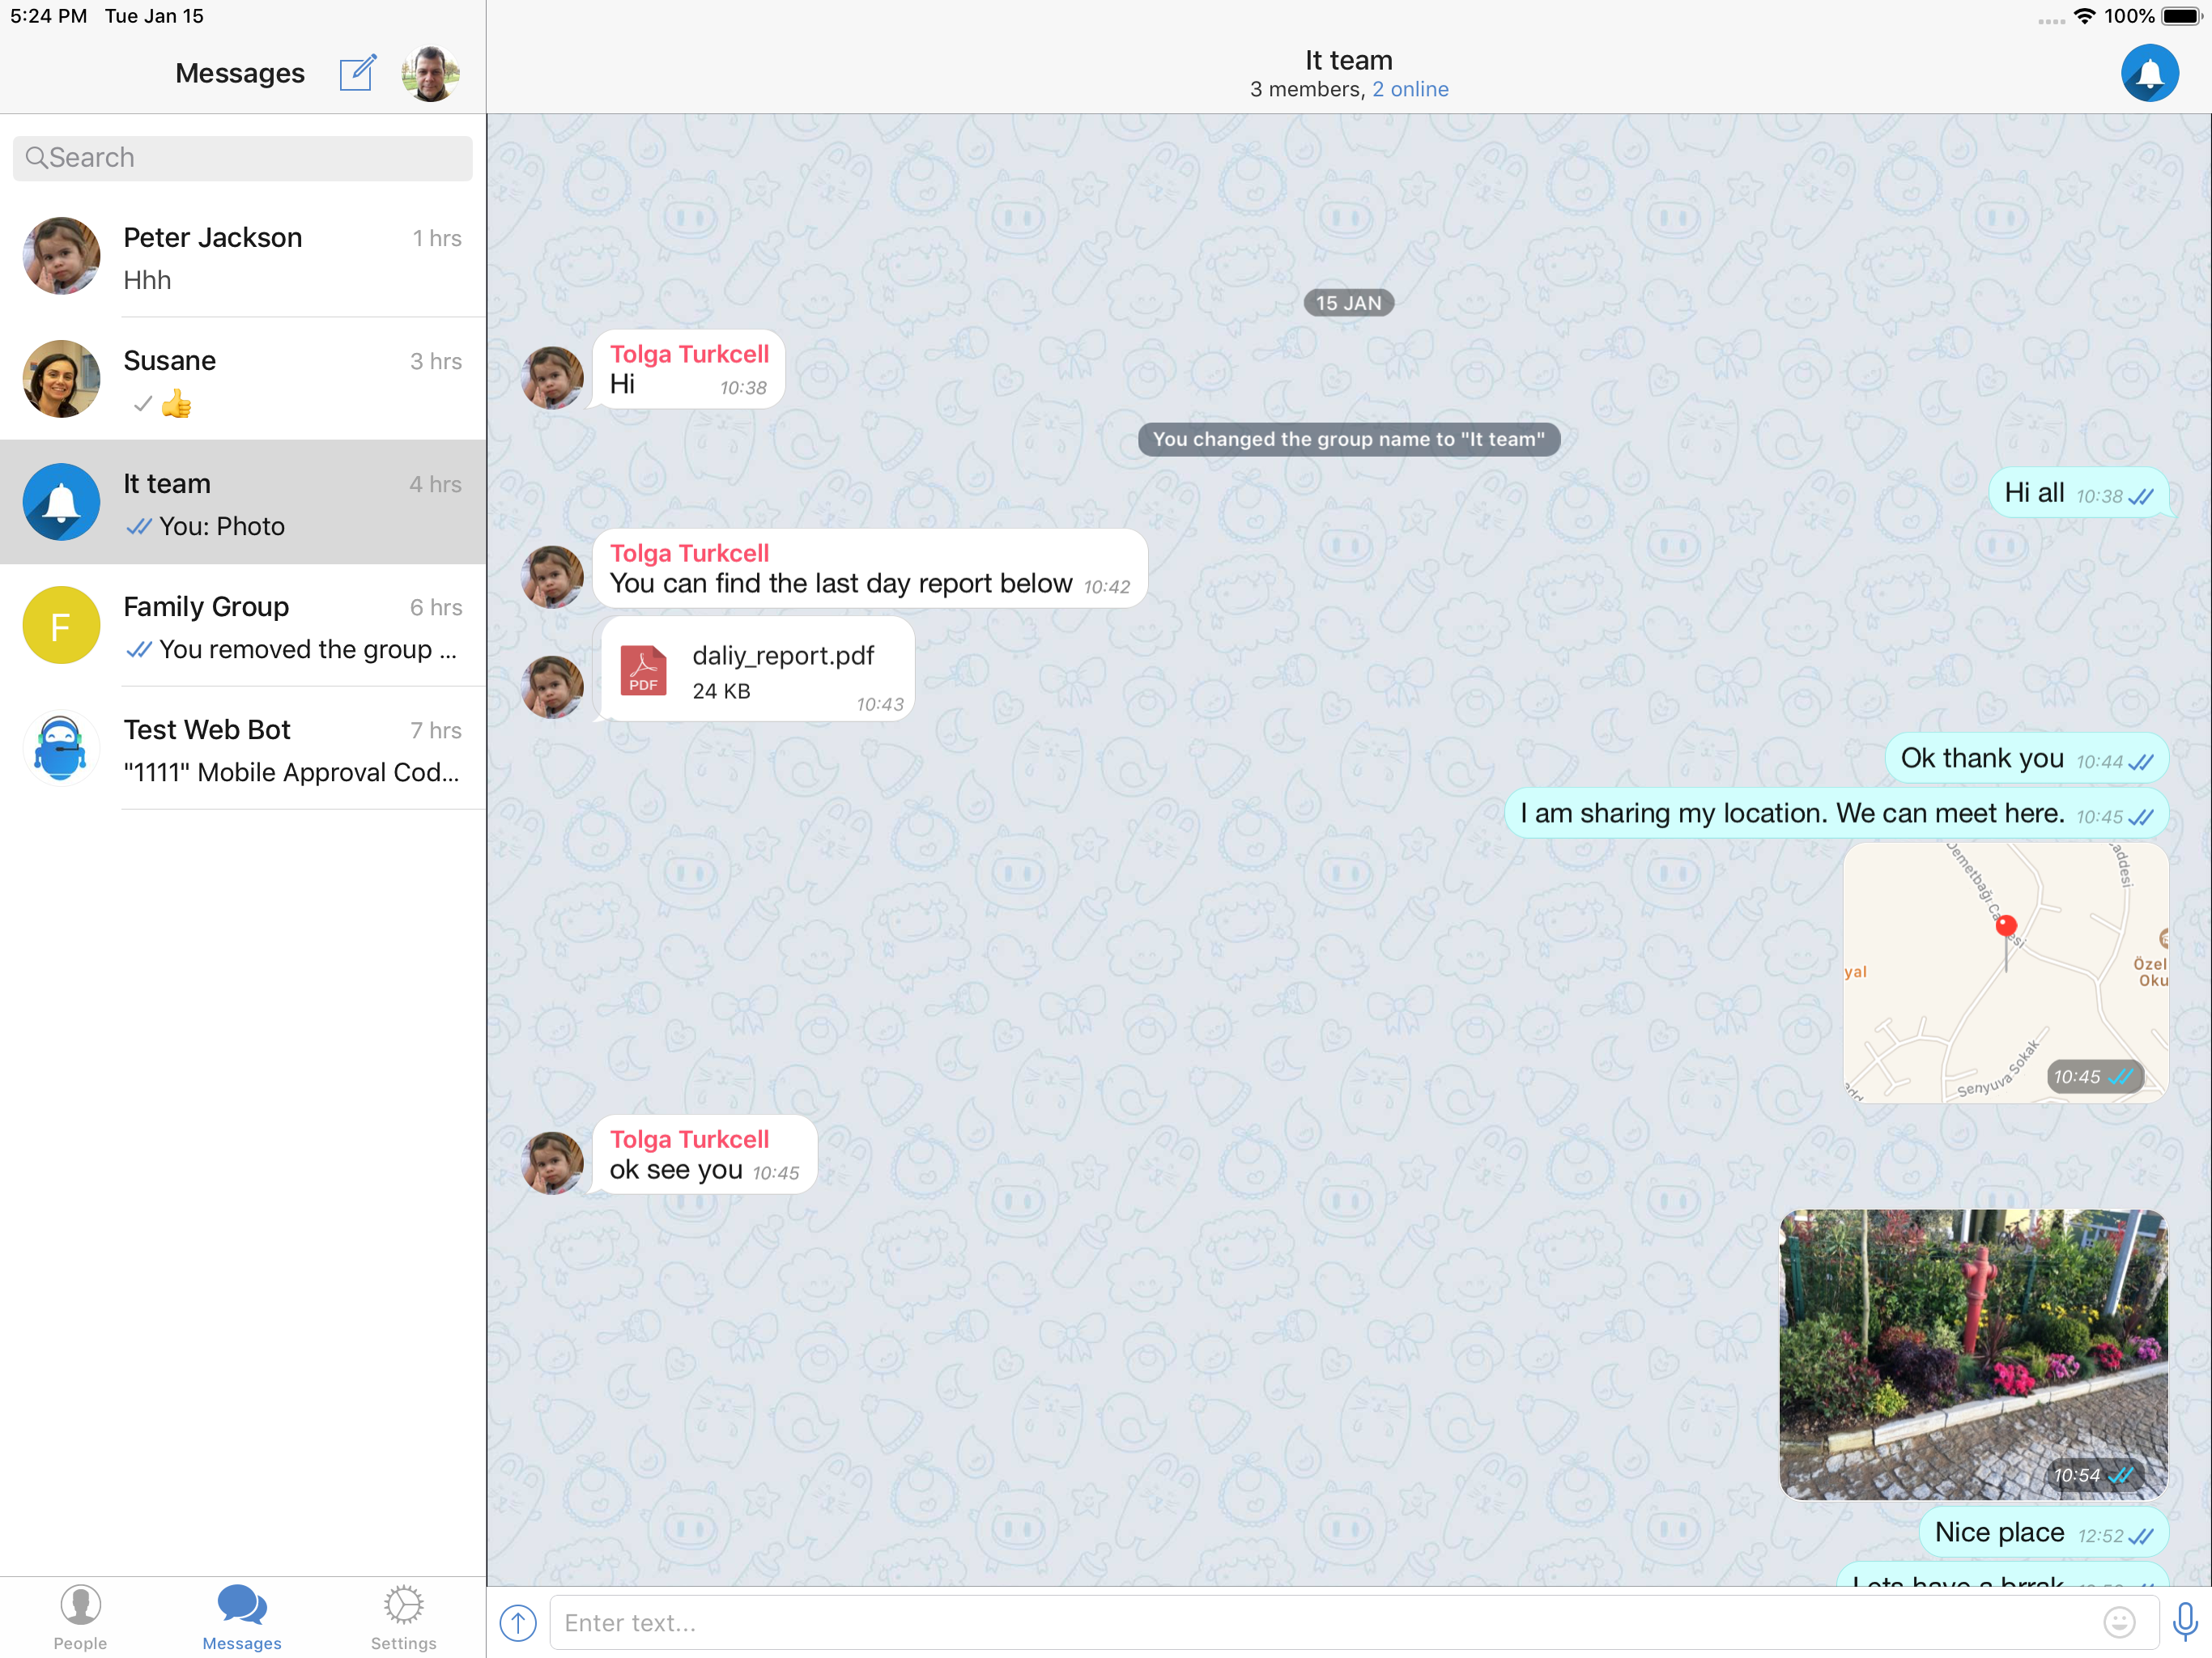
Task: Click the Search chats field
Action: pos(243,158)
